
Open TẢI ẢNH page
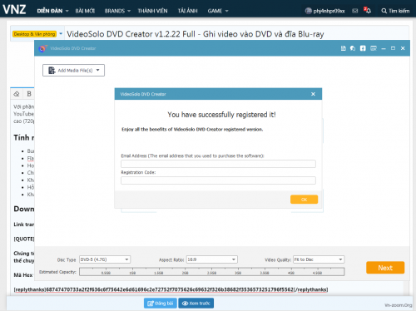[x=187, y=11]
